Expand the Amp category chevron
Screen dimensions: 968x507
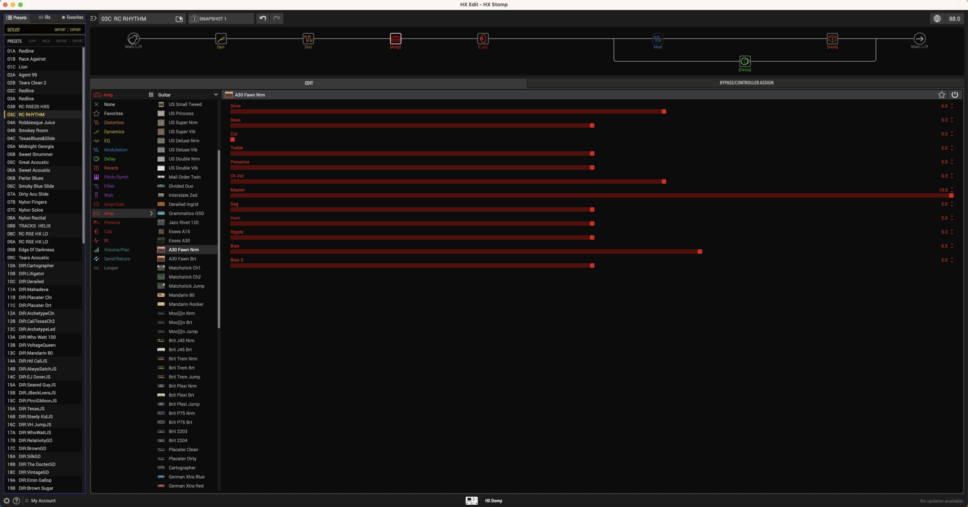pos(151,213)
